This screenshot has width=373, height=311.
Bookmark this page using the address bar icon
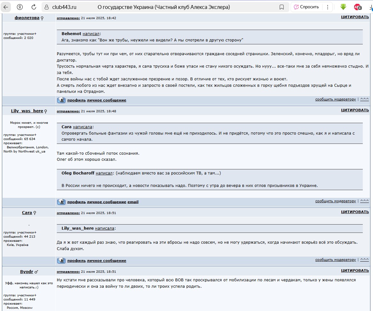pos(281,7)
